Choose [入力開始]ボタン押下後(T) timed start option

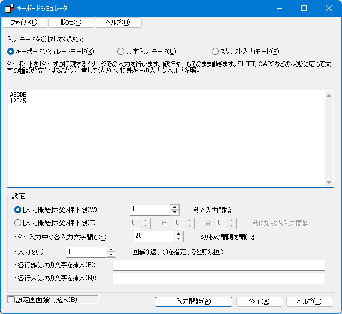tap(17, 223)
